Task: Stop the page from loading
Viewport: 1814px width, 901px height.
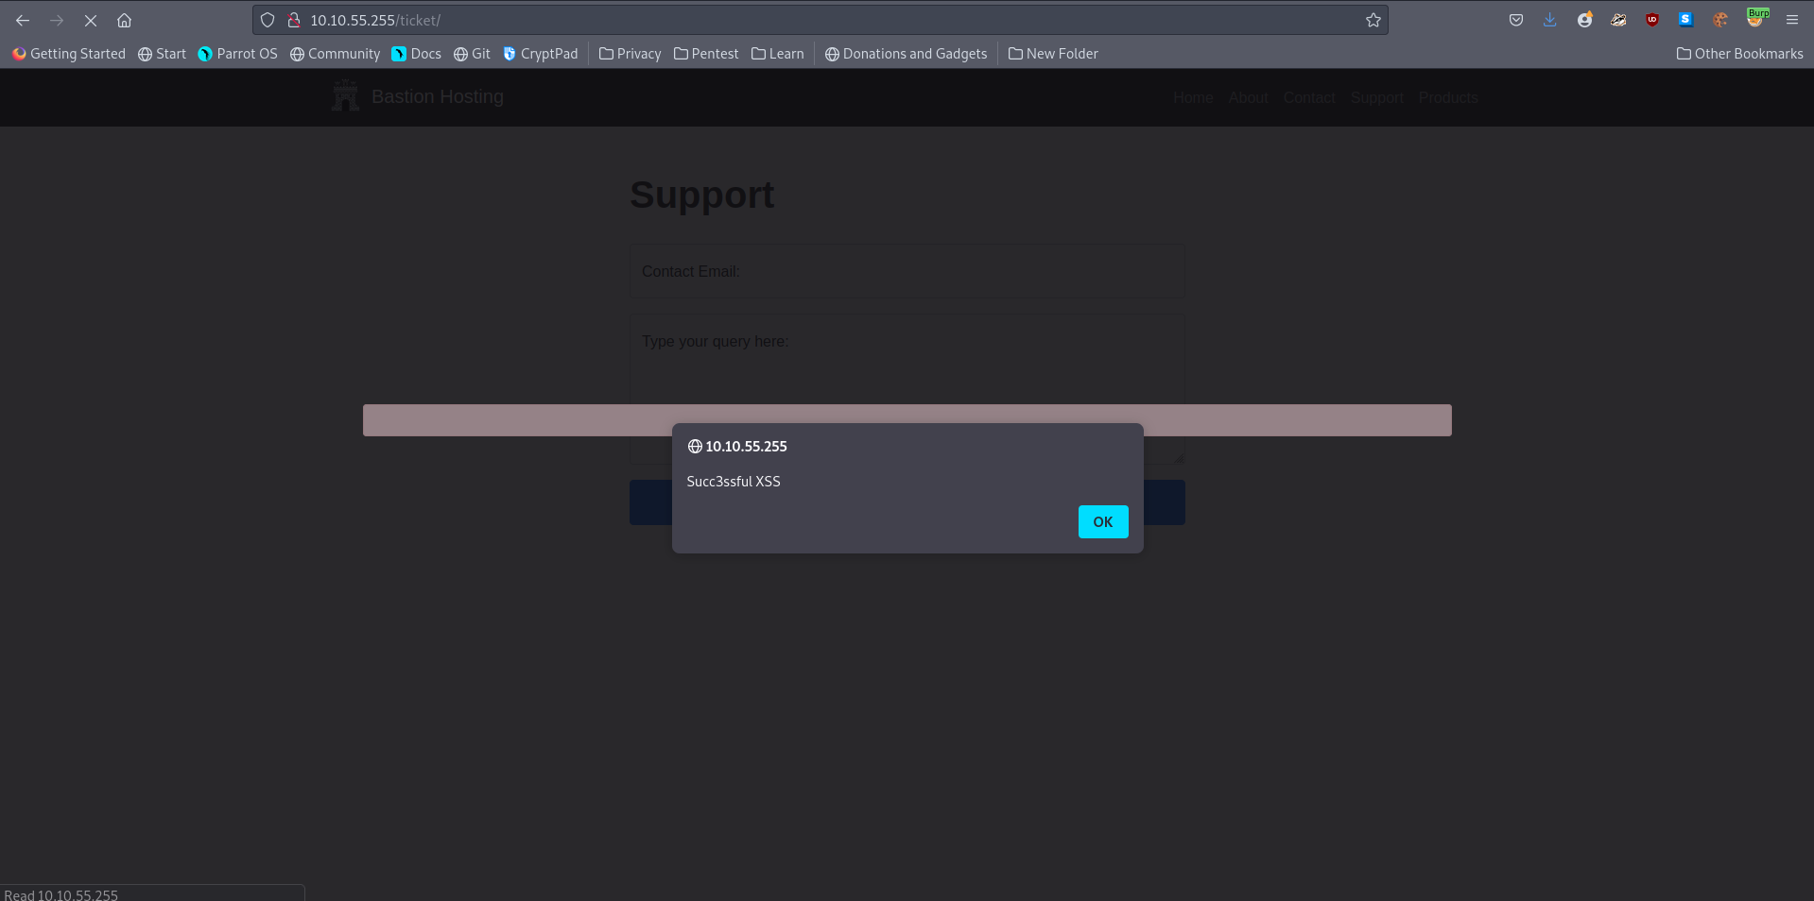Action: (91, 20)
